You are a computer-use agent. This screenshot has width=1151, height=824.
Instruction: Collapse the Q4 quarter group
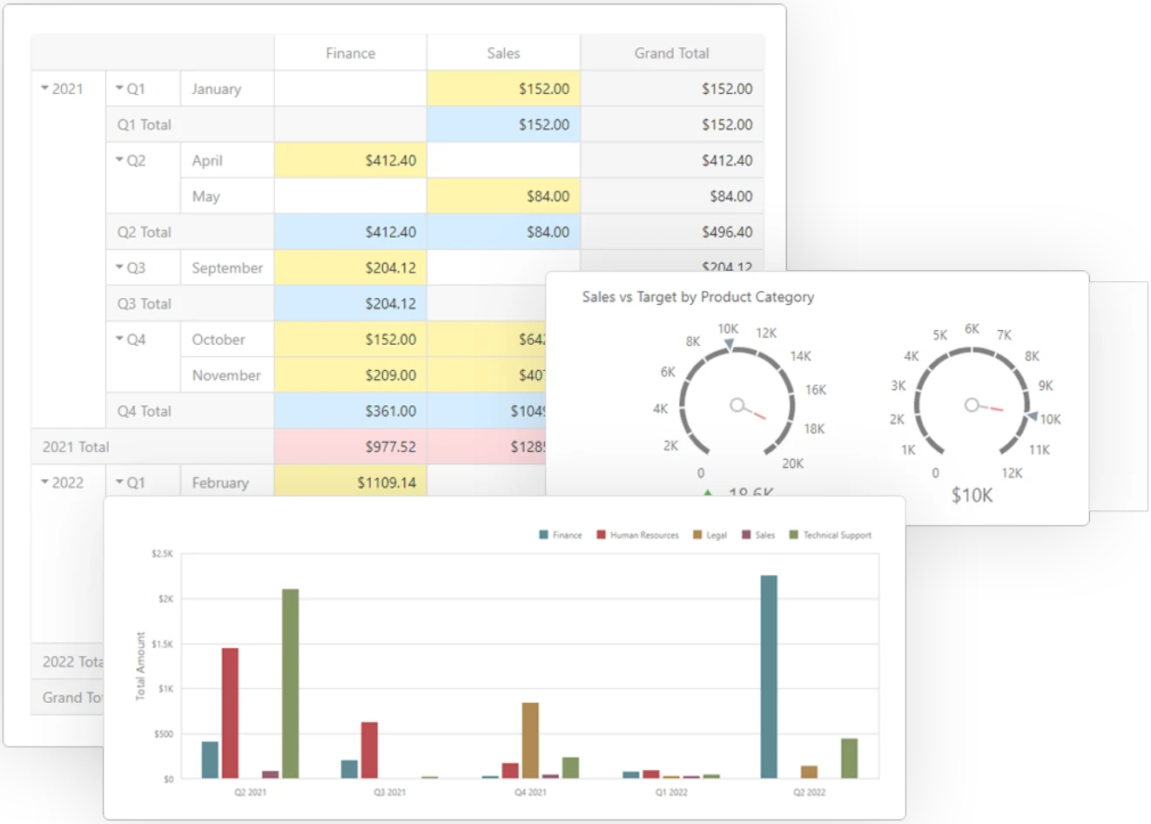(x=120, y=339)
